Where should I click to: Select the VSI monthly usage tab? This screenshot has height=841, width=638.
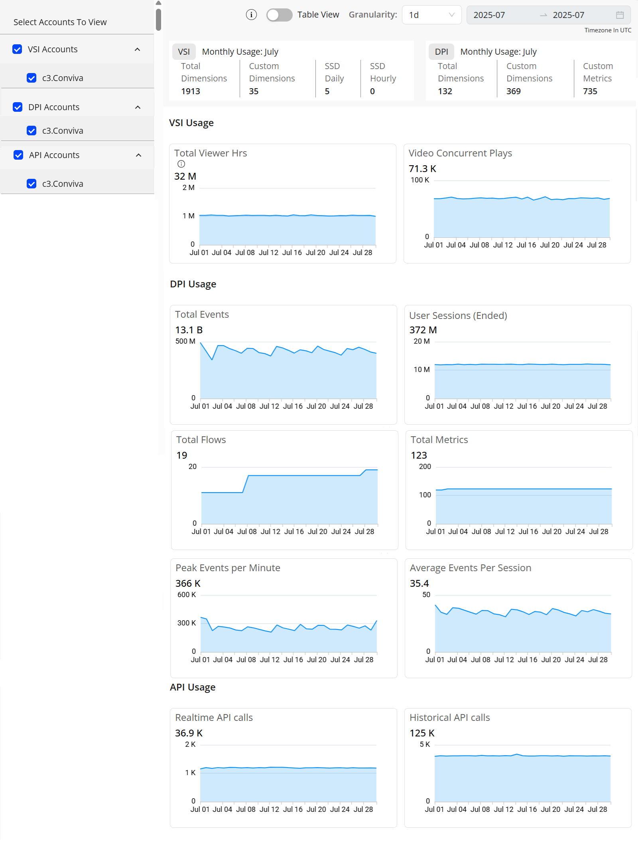[x=184, y=51]
